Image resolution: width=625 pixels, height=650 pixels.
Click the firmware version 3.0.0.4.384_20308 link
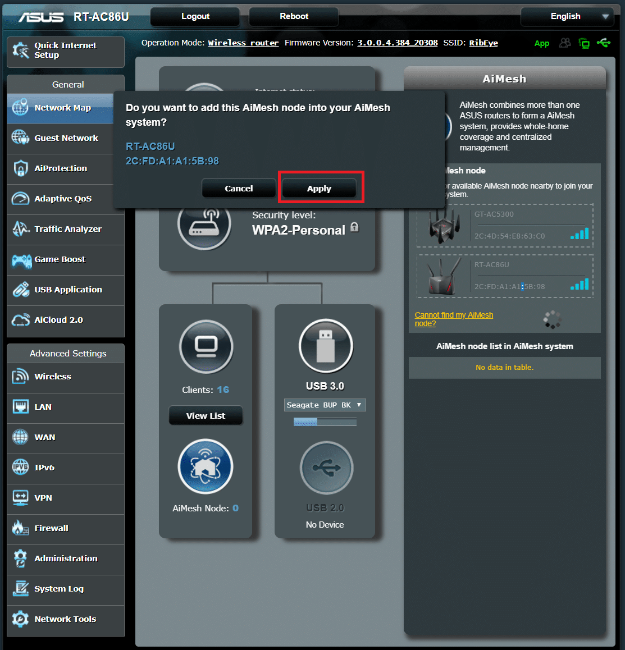(x=398, y=43)
